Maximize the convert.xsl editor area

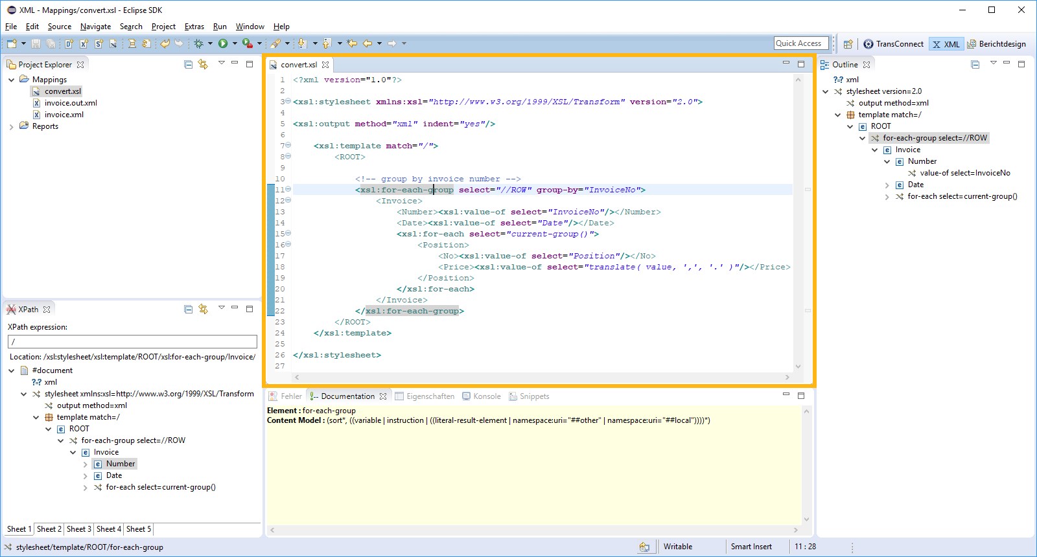click(x=801, y=63)
